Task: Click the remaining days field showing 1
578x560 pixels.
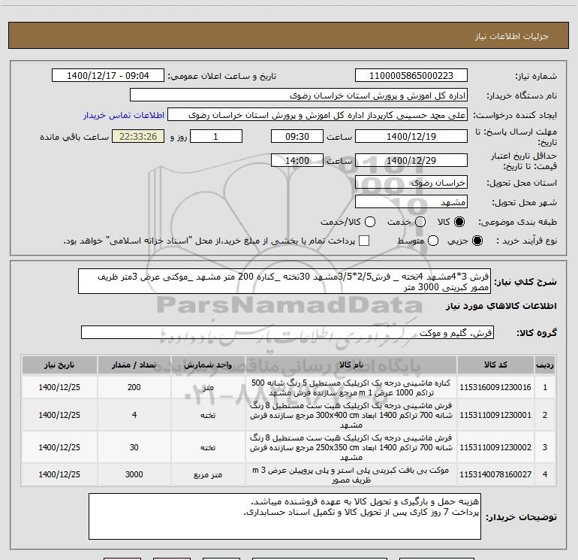Action: tap(216, 136)
